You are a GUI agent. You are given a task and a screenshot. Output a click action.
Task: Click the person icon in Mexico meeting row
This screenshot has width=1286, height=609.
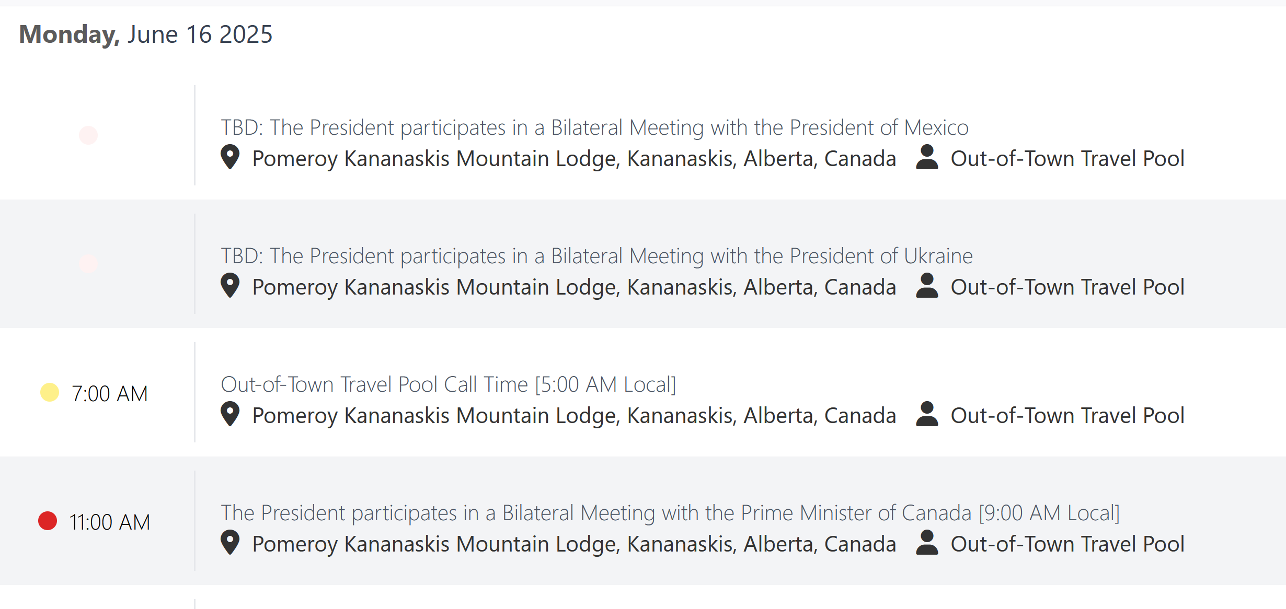(927, 157)
